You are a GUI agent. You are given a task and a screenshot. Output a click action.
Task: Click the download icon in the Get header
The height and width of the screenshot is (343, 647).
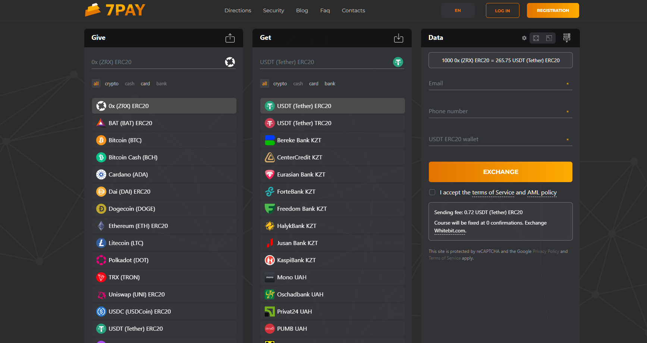399,38
